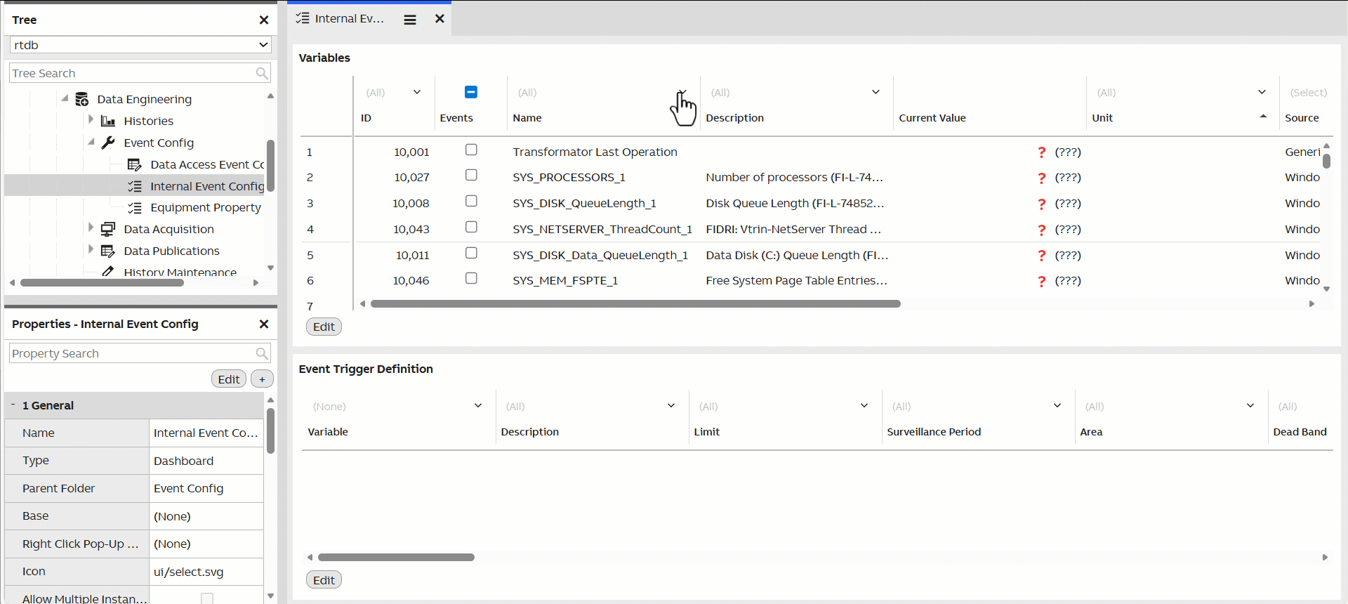Collapse the Event Config tree node

(x=91, y=142)
